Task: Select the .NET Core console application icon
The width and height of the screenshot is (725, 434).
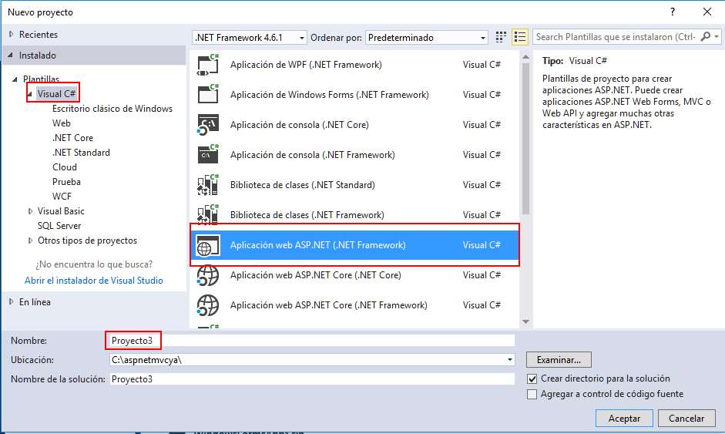Action: click(208, 125)
